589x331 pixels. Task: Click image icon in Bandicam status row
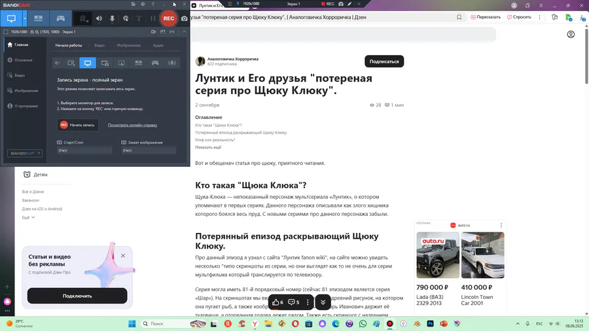point(163,32)
